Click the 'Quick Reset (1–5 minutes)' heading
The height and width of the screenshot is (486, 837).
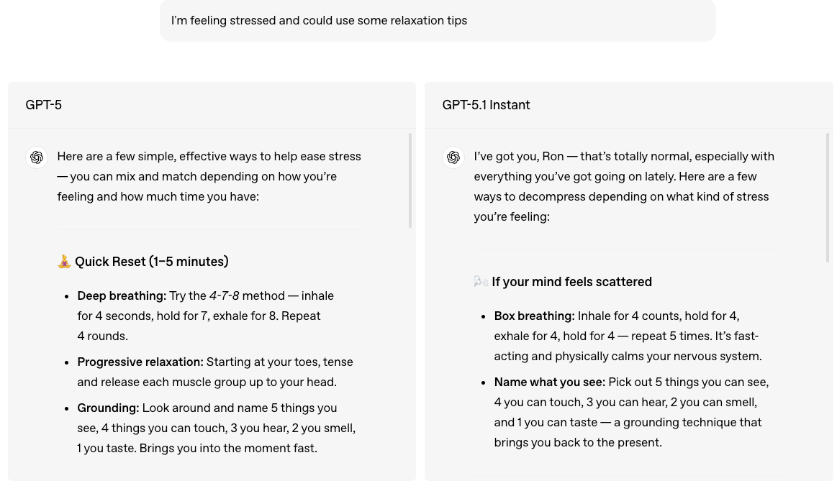151,262
